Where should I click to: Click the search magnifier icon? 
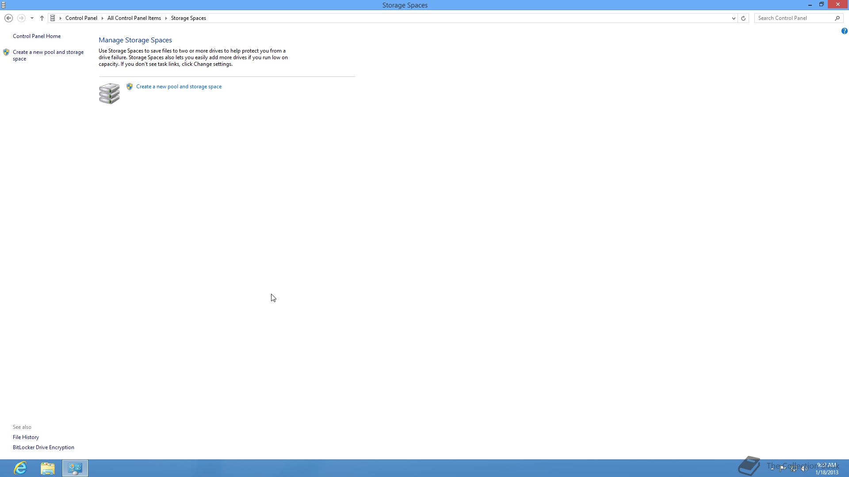coord(837,18)
